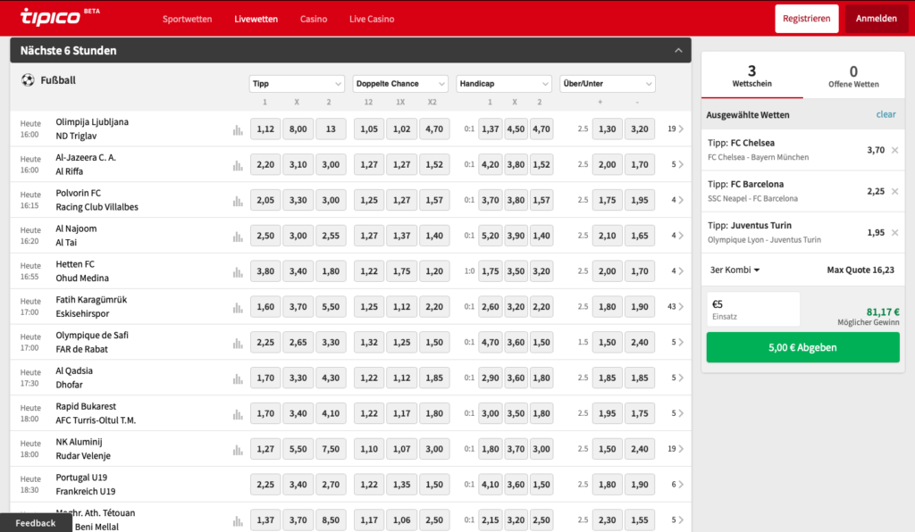This screenshot has width=915, height=532.
Task: Open the 3er Kombi dropdown
Action: click(x=735, y=270)
